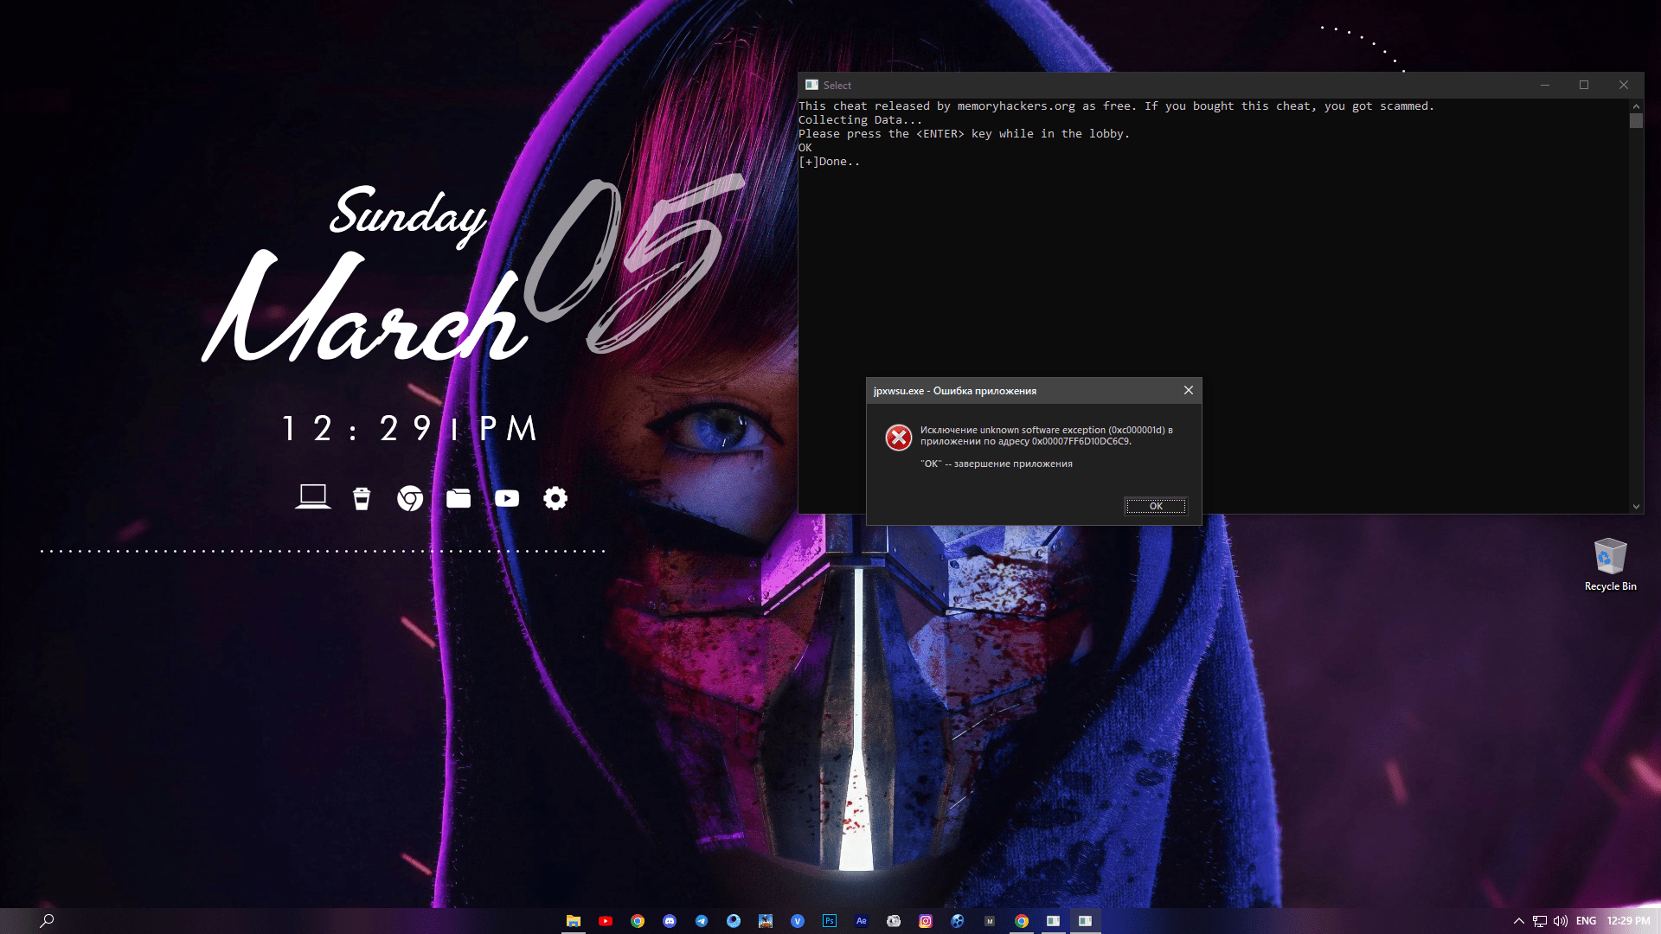Launch Photoshop from the taskbar
The height and width of the screenshot is (934, 1661).
(x=830, y=921)
